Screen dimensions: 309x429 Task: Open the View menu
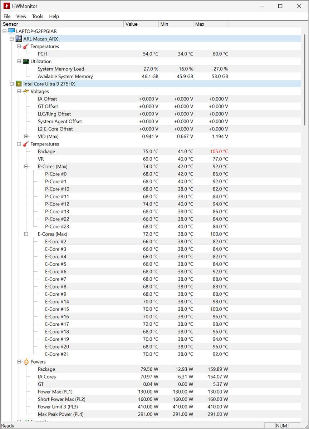pos(21,16)
